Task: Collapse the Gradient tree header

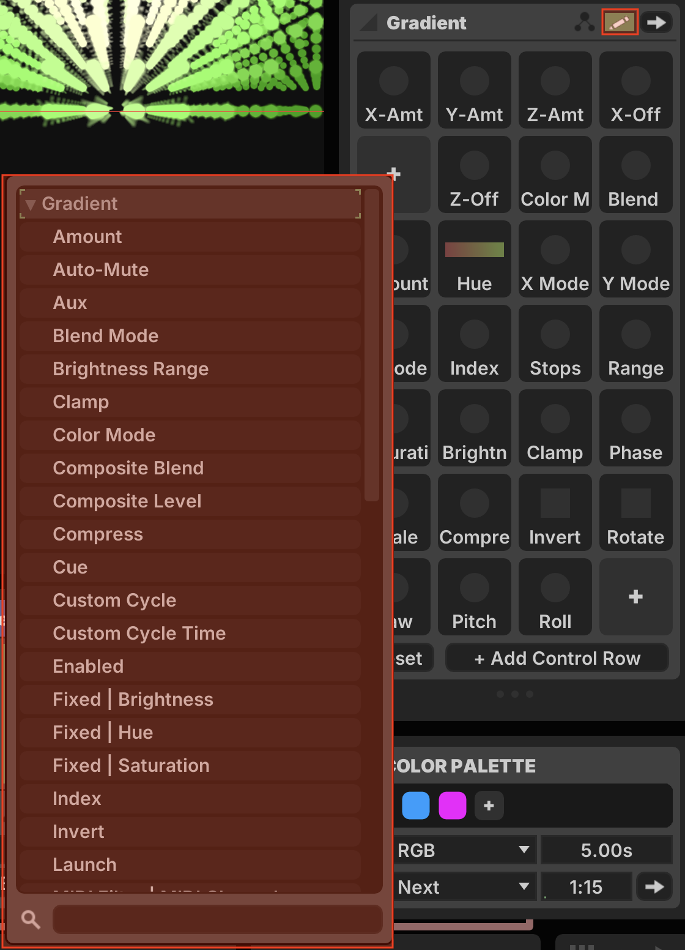Action: coord(31,204)
